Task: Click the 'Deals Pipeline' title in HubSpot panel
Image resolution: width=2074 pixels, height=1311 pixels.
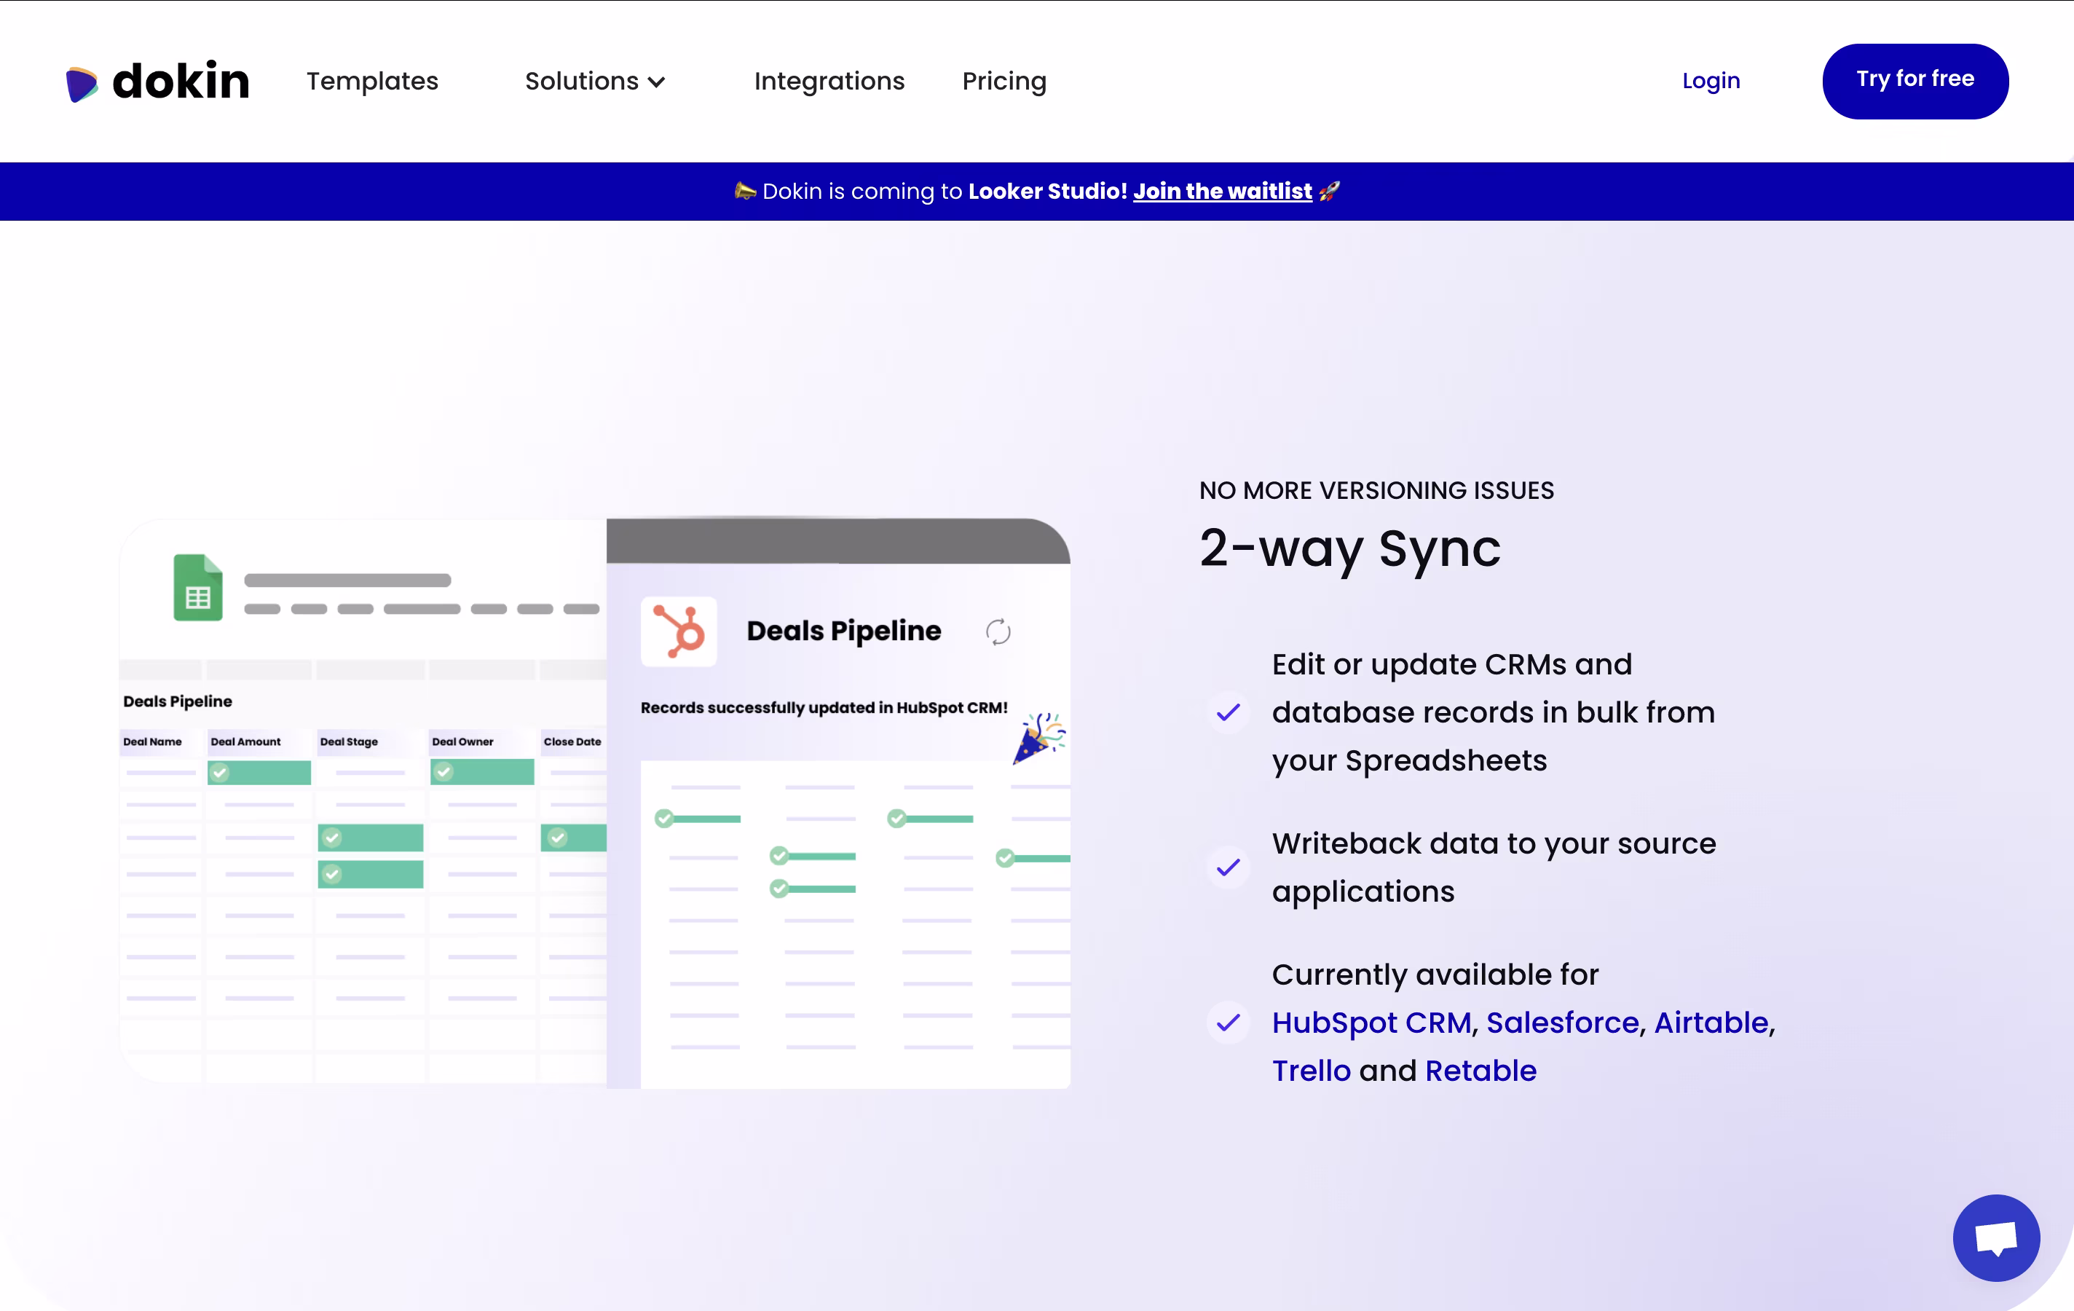Action: pyautogui.click(x=844, y=631)
